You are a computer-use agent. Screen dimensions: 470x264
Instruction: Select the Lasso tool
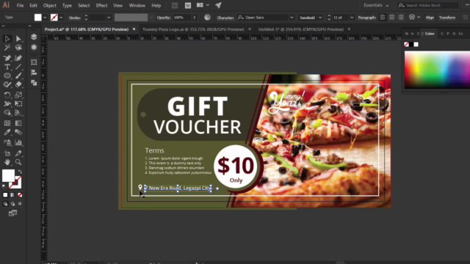pos(18,48)
